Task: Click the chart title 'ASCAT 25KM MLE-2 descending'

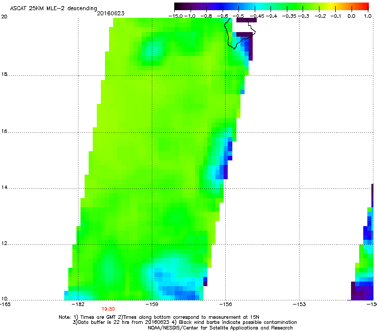Action: click(53, 8)
